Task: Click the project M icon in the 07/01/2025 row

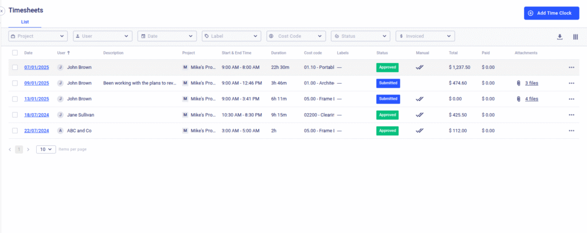Action: [185, 67]
